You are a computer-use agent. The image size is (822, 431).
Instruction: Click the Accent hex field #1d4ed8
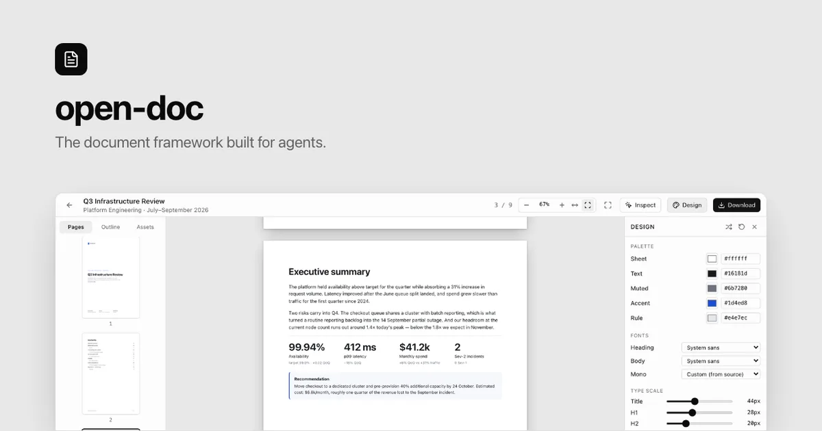(x=740, y=303)
